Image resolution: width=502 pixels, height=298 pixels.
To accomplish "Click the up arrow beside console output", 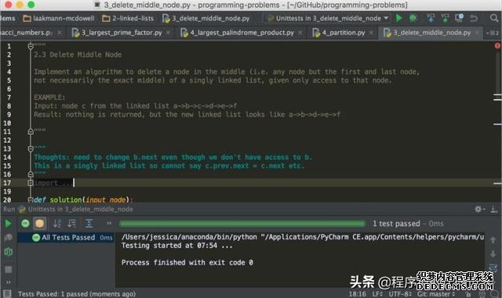I will pos(493,240).
